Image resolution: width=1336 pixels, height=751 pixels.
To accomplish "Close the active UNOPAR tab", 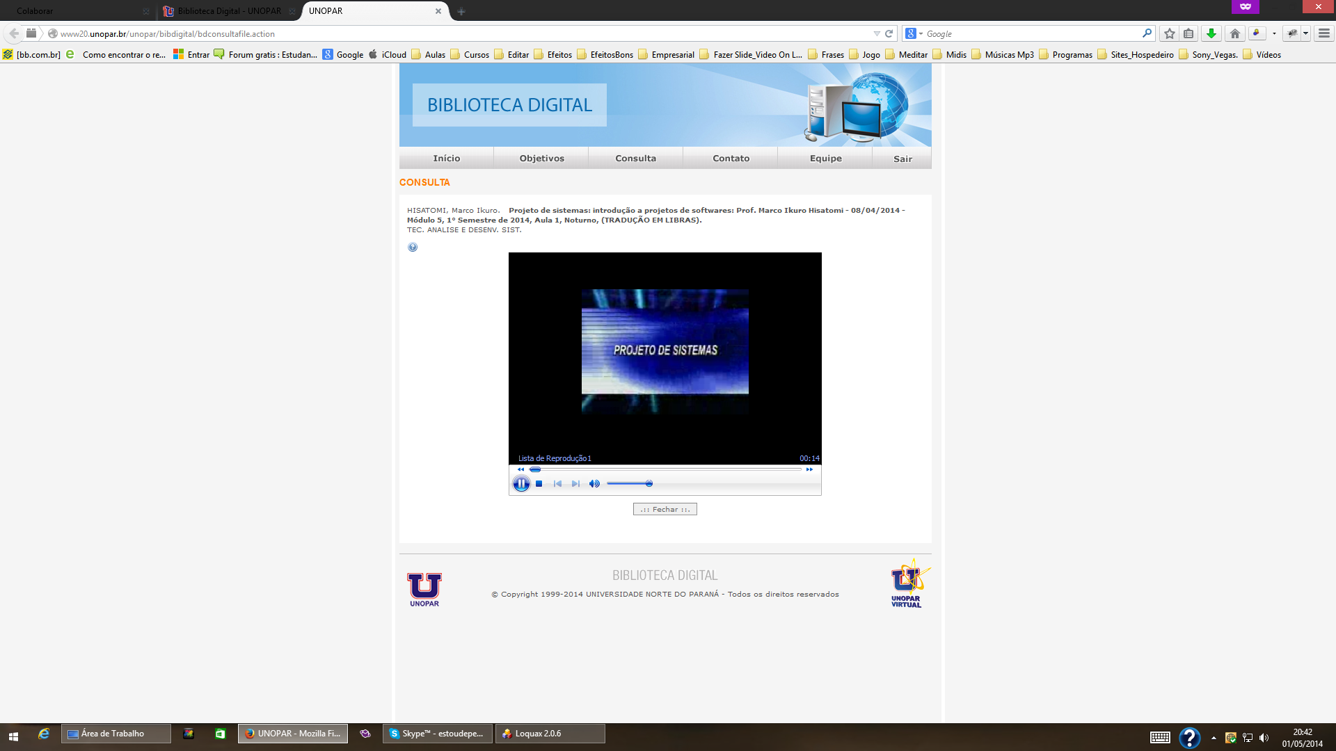I will 438,11.
